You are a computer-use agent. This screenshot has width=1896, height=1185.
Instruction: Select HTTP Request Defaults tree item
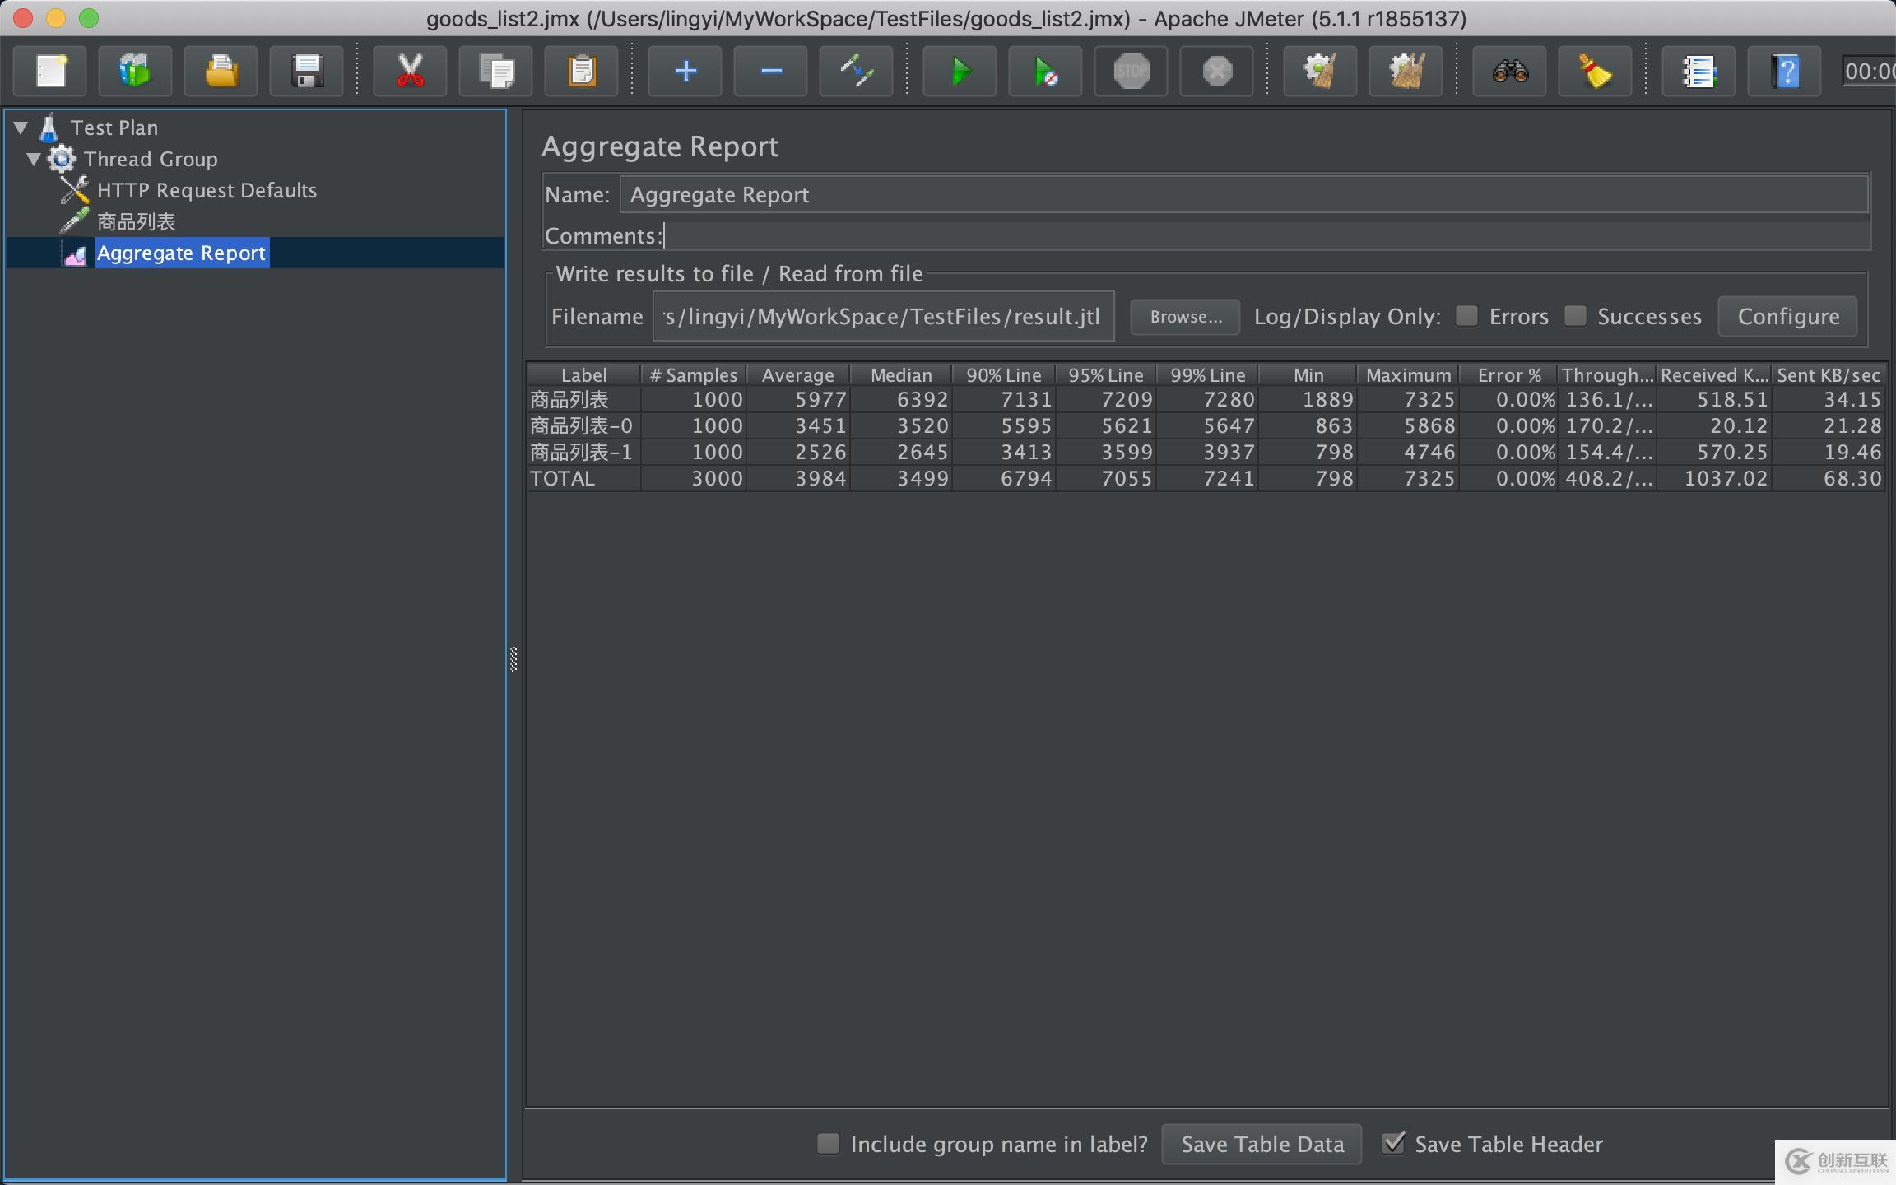click(206, 190)
